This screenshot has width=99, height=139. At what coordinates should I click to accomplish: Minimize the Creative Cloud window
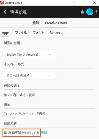74,3
